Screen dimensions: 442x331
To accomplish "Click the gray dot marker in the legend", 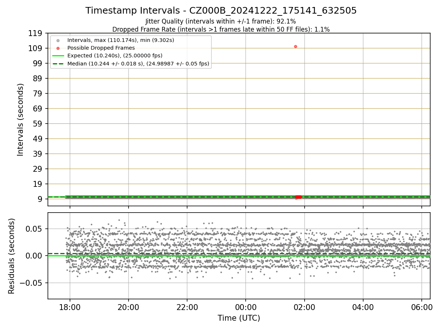I will pos(58,40).
